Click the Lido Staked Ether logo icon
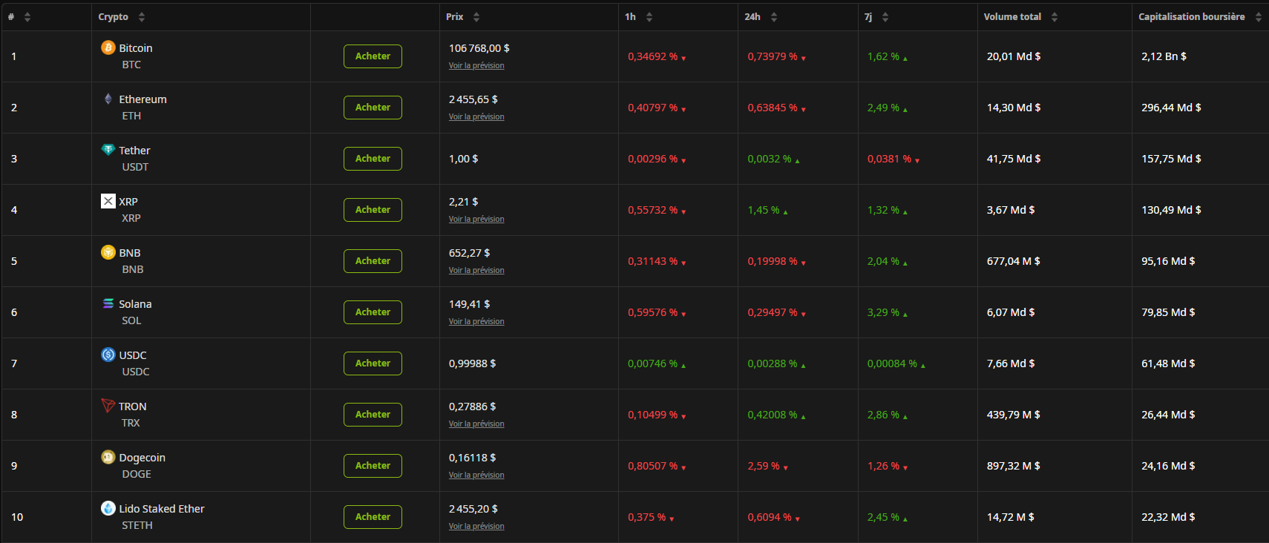Screen dimensions: 1269x543 tap(108, 508)
